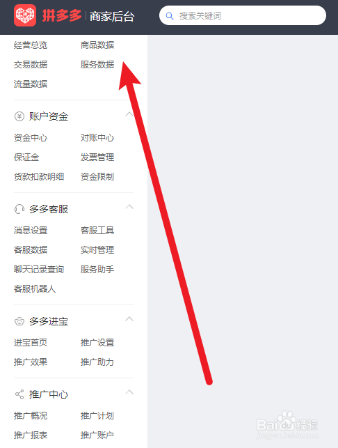Open 发票管理 page
The width and height of the screenshot is (338, 448).
click(x=97, y=157)
